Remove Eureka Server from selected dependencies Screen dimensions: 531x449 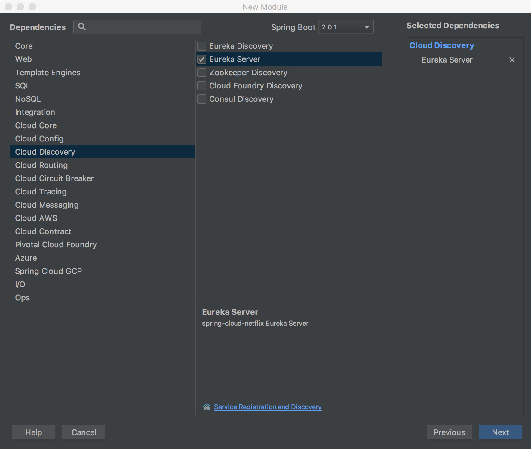point(512,60)
